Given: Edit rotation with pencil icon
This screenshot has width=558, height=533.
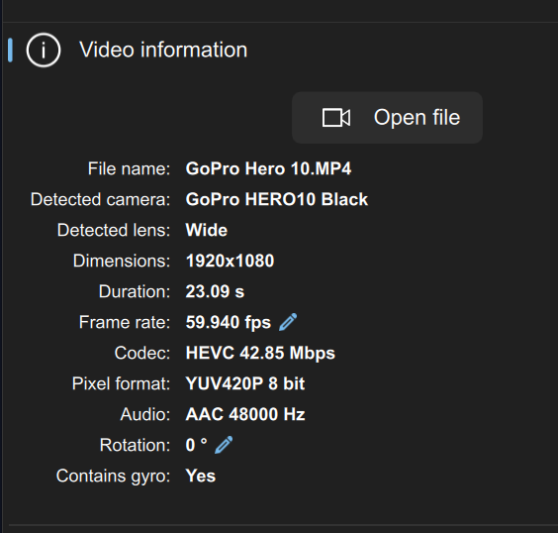Looking at the screenshot, I should point(224,445).
